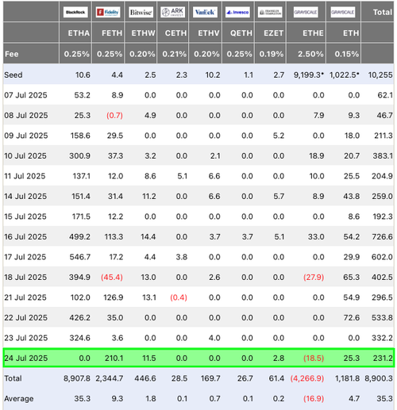Select the FETH column header

[112, 33]
